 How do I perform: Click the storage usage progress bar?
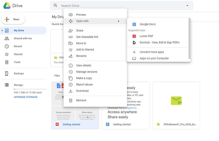pyautogui.click(x=30, y=89)
